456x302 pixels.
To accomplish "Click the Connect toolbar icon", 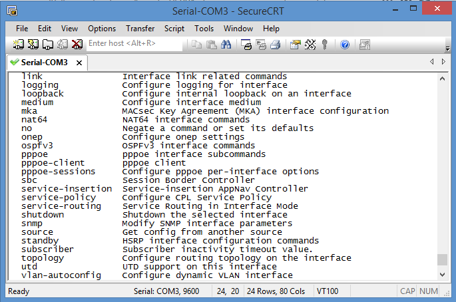I will click(x=19, y=45).
